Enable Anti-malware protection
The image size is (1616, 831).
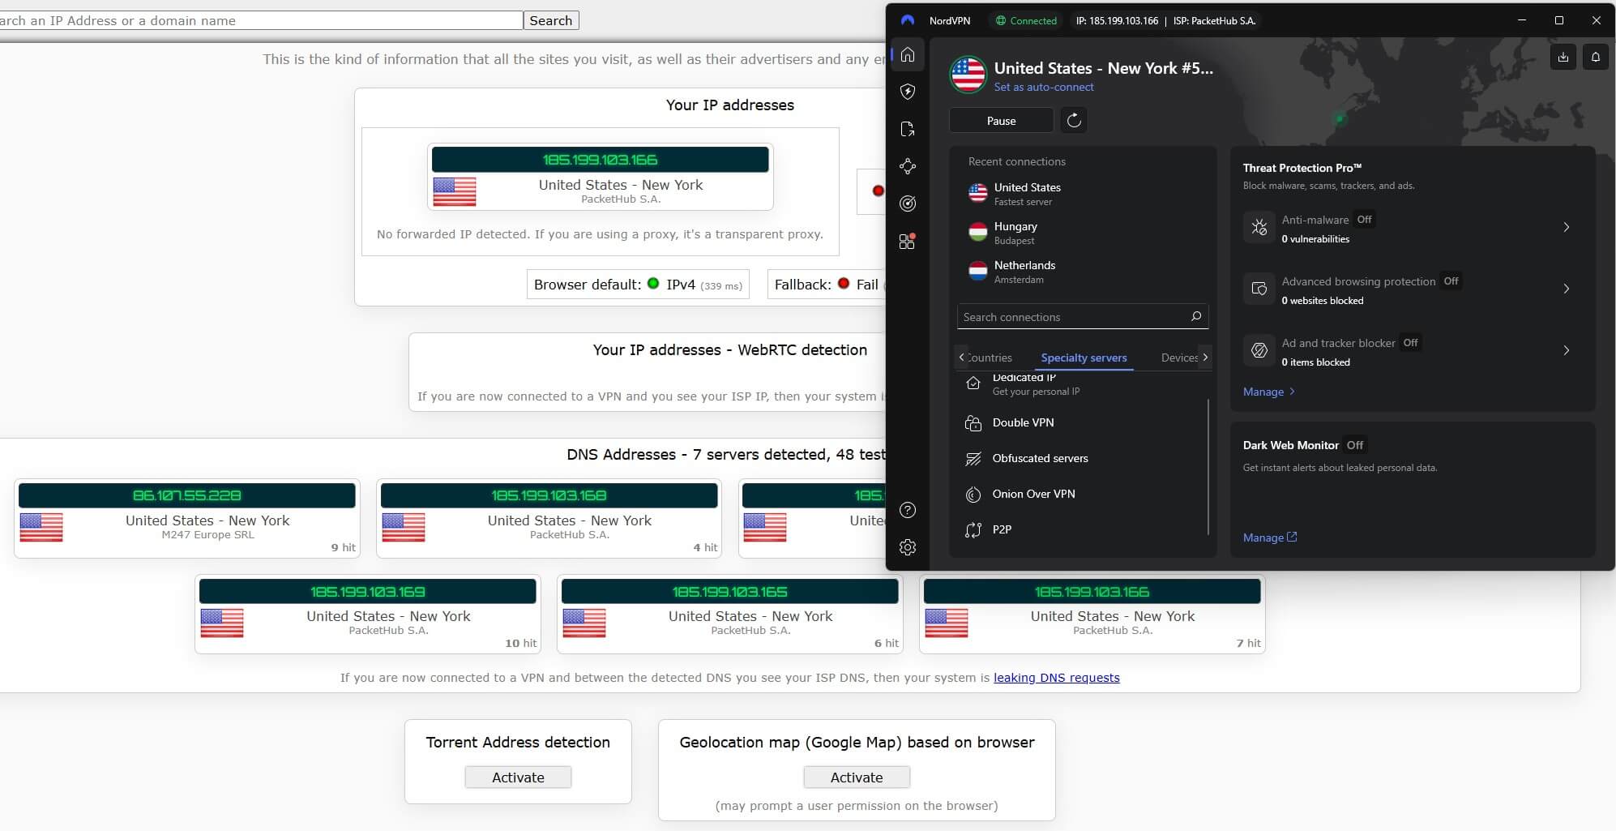(x=1363, y=219)
